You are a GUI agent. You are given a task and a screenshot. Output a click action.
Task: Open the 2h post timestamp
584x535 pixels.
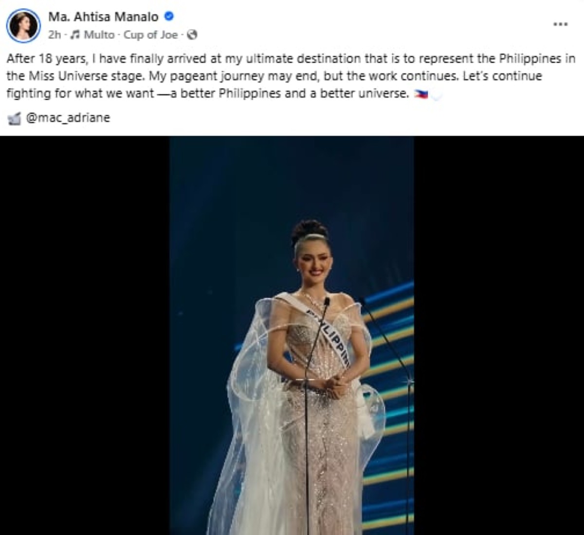tap(54, 35)
